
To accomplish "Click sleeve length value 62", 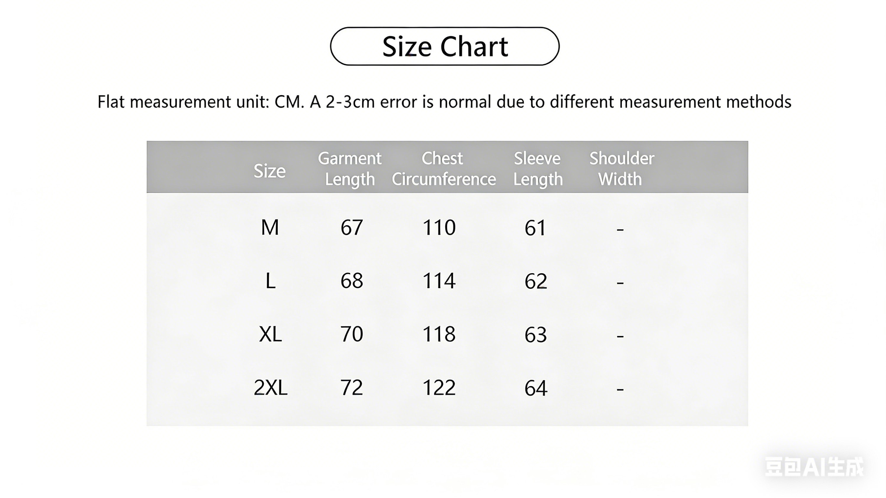I will pos(535,281).
